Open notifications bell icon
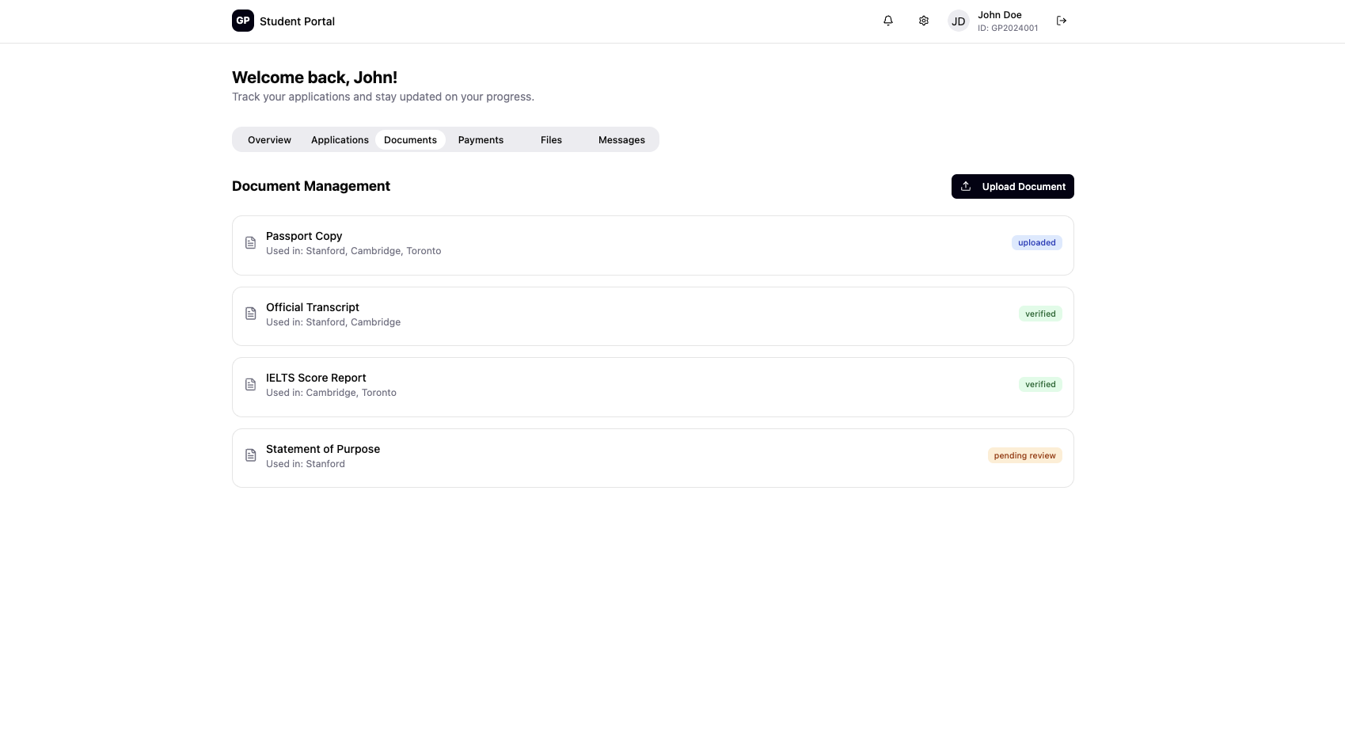The image size is (1345, 734). 888,21
